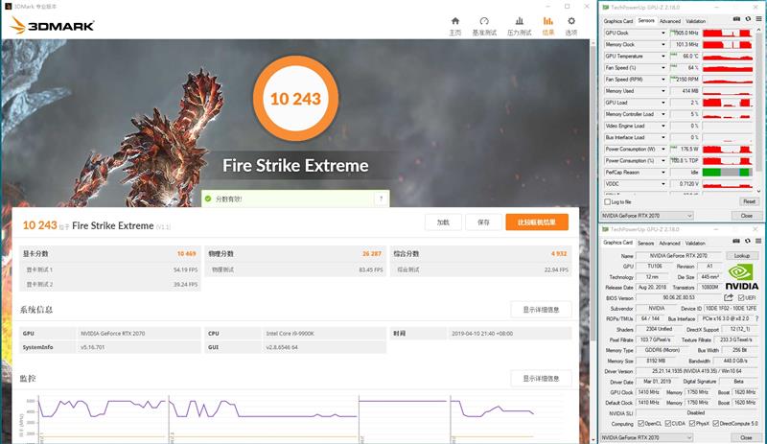Viewport: 767px width, 444px height.
Task: Click the Lookup button in GPU-Z
Action: click(742, 256)
